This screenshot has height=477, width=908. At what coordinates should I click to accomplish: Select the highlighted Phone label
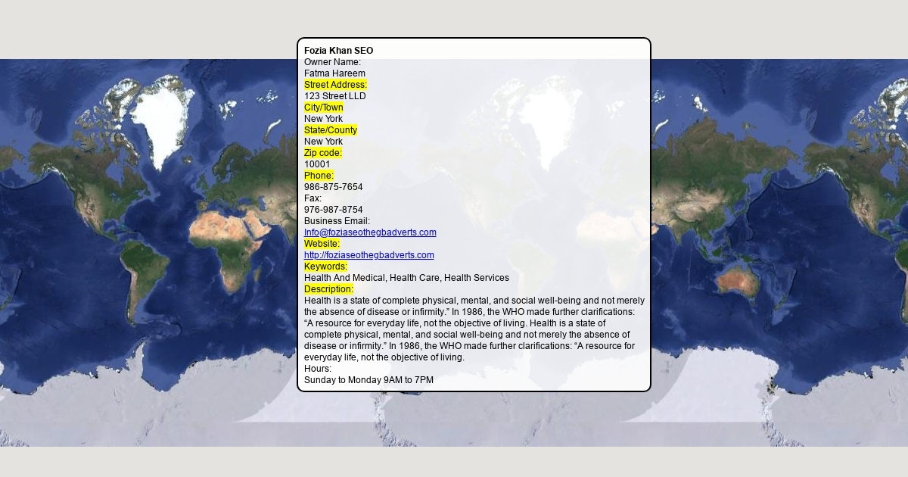point(319,176)
